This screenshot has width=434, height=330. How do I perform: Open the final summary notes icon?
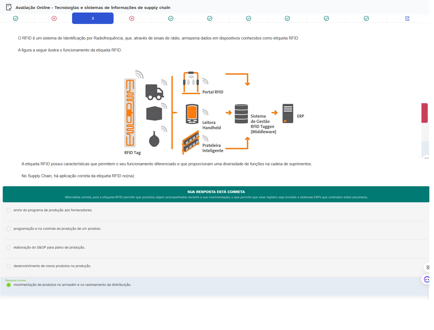coord(407,19)
